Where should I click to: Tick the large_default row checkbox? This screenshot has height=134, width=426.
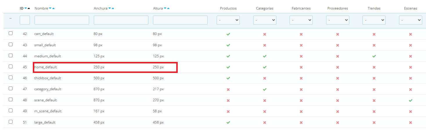[x=10, y=122]
